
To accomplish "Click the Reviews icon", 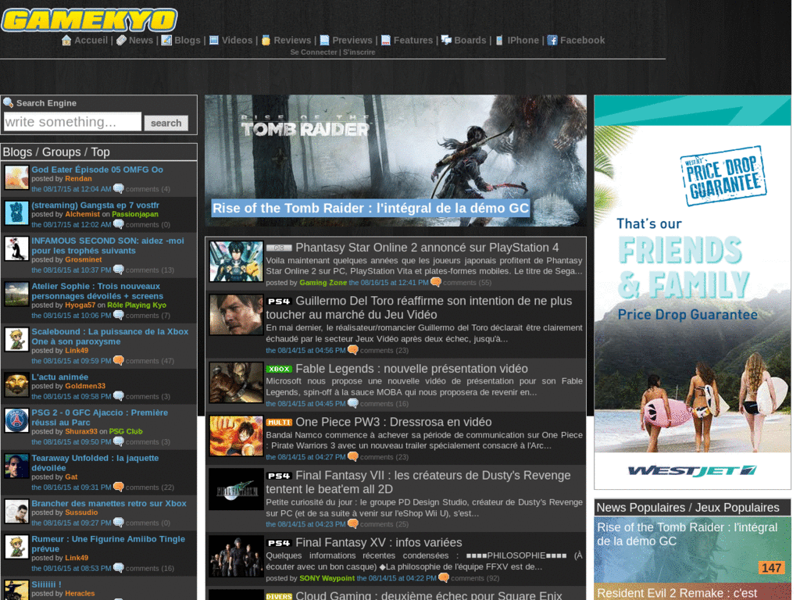I will click(x=266, y=41).
